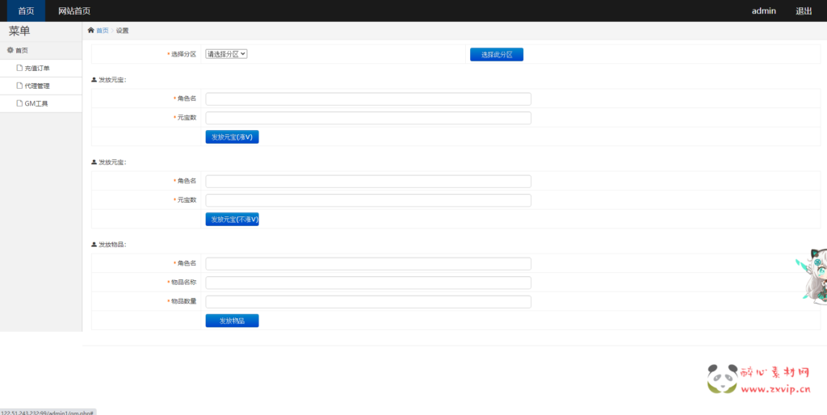Screen dimensions: 827x415
Task: Open the 请选择分区 dropdown
Action: click(x=226, y=54)
